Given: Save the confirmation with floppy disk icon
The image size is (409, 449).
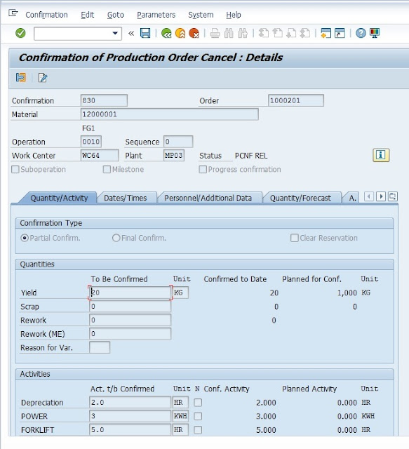Looking at the screenshot, I should coord(145,33).
